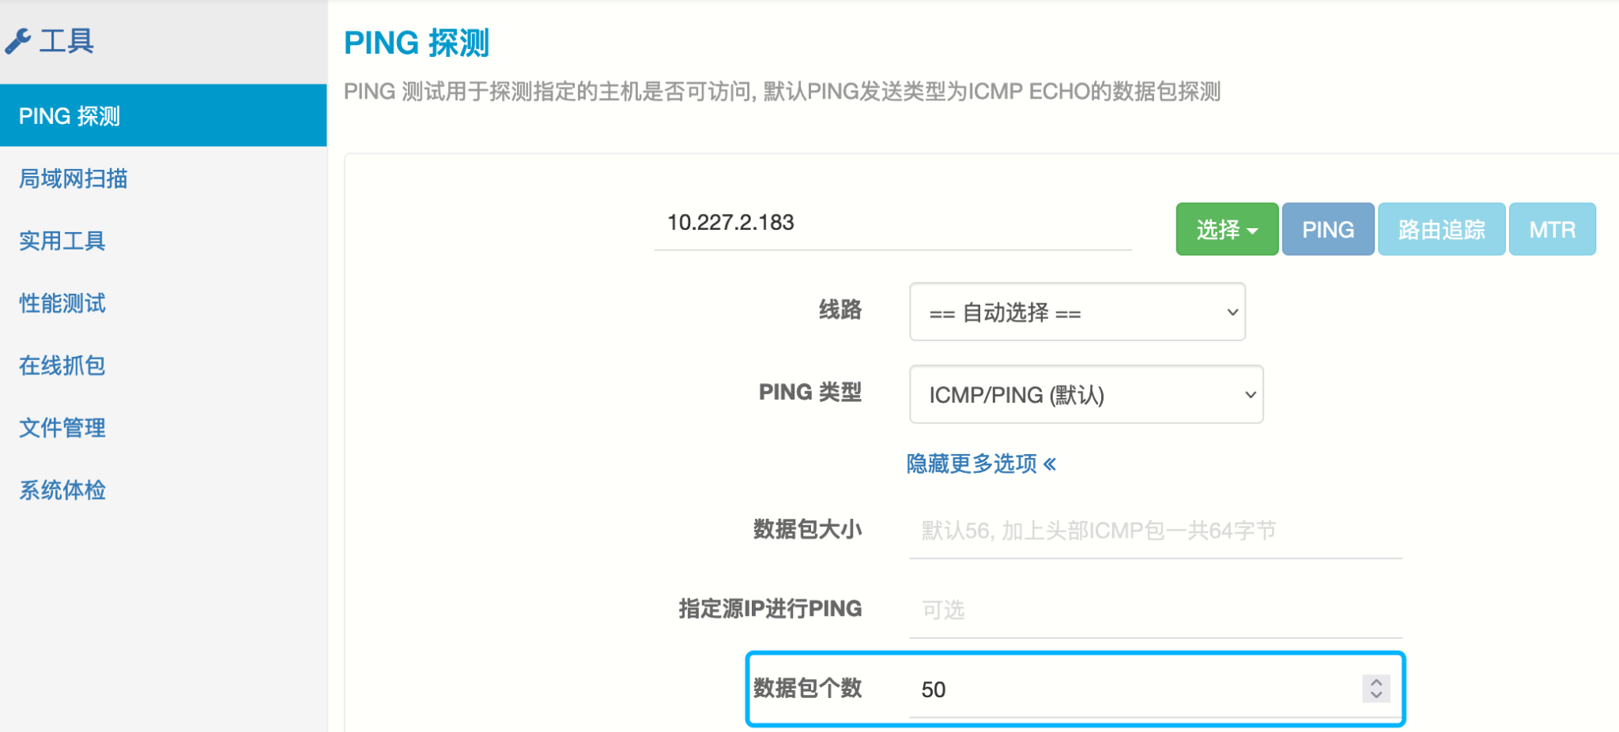
Task: Click the MTR button
Action: coord(1552,230)
